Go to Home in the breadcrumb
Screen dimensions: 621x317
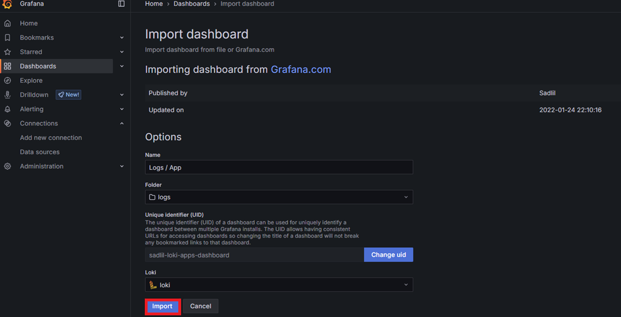(154, 3)
